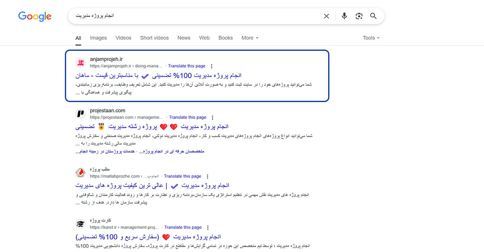Open three-dot menu for matlabprozhe.com result
Image resolution: width=484 pixels, height=252 pixels.
pyautogui.click(x=207, y=177)
